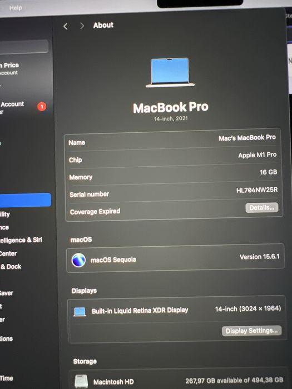
Task: Click the sidebar search field
Action: click(x=24, y=46)
